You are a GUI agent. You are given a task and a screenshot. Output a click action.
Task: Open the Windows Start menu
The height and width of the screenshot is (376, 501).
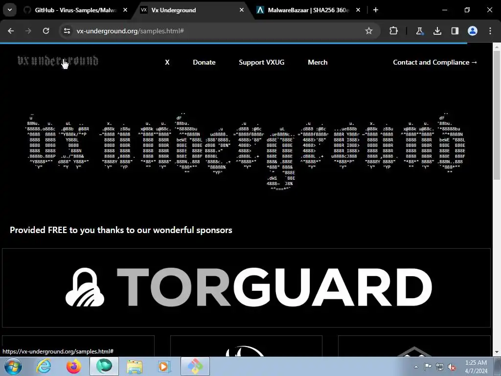coord(13,366)
